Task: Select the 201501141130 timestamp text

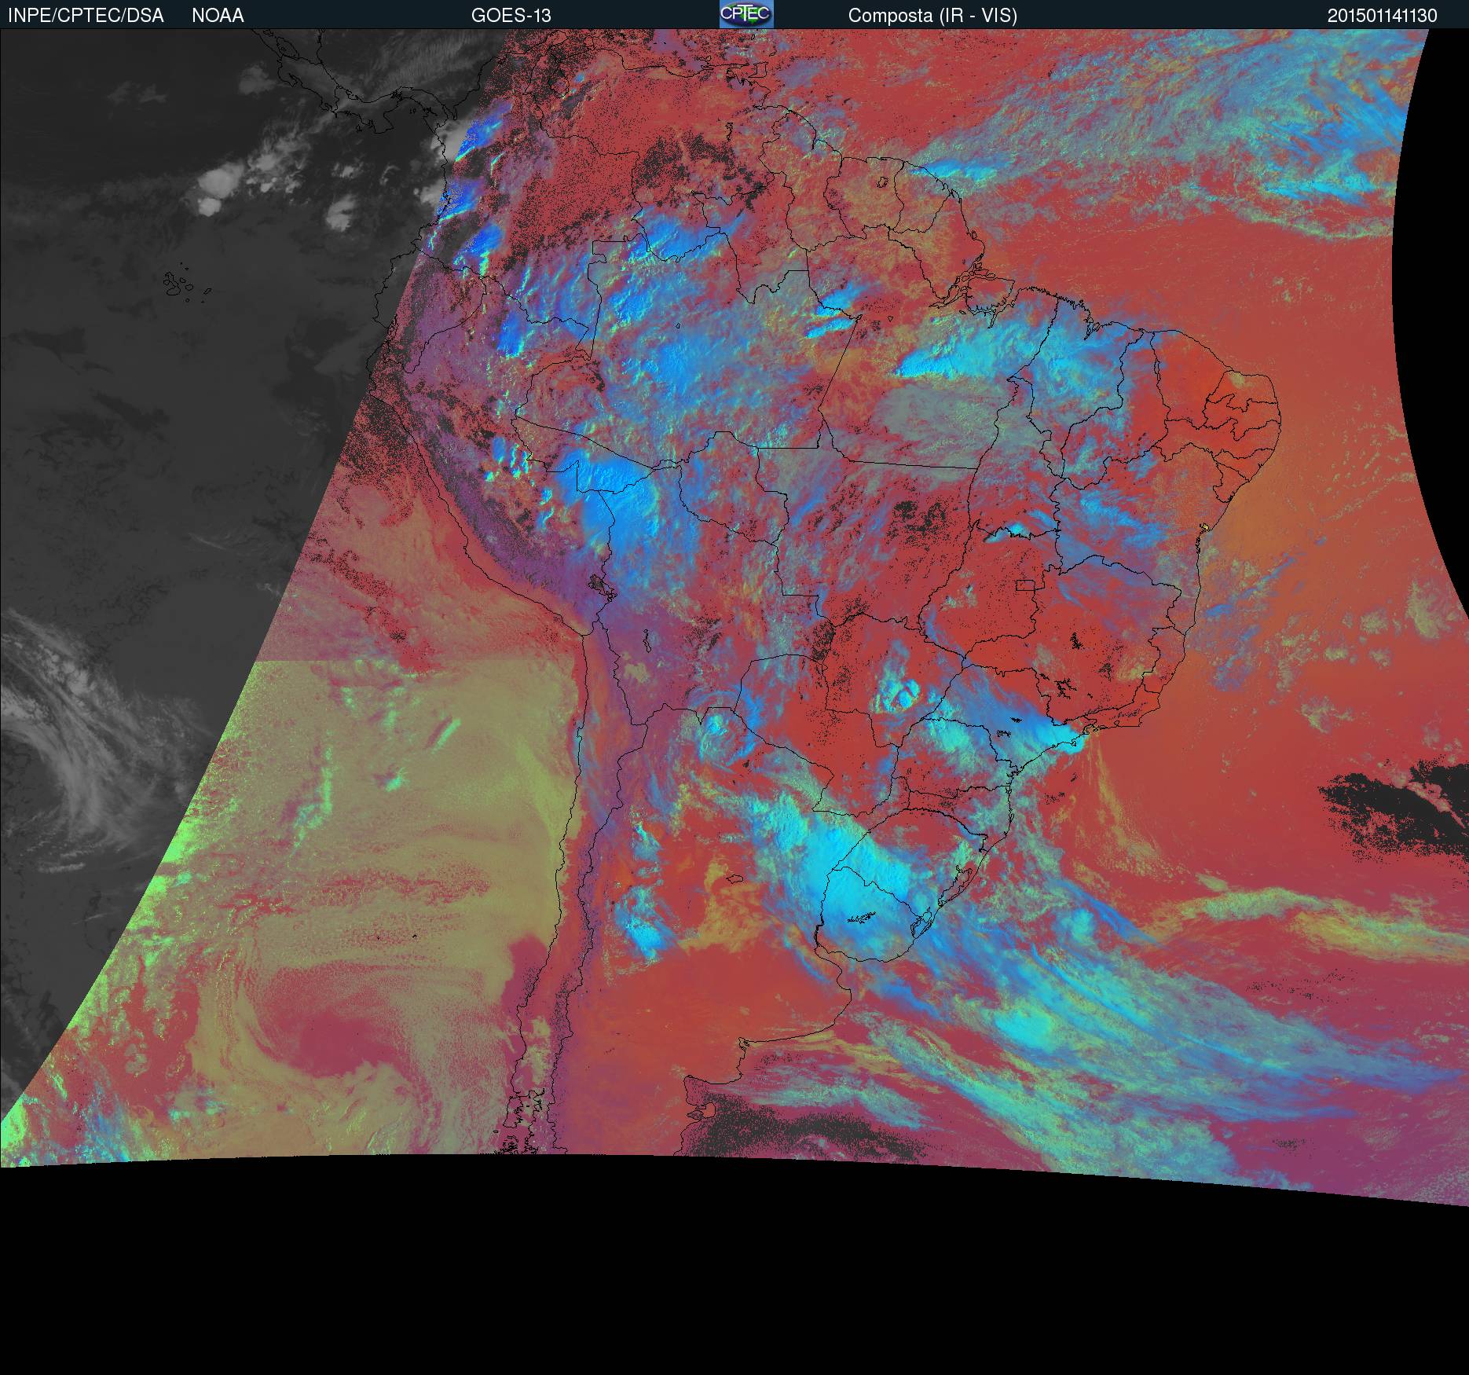Action: pyautogui.click(x=1382, y=16)
